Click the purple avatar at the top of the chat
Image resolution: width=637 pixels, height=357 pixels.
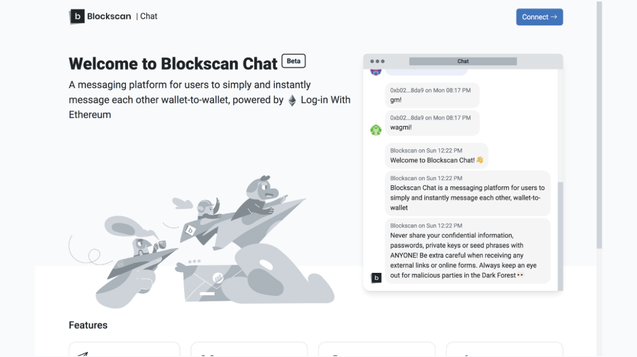(x=376, y=71)
